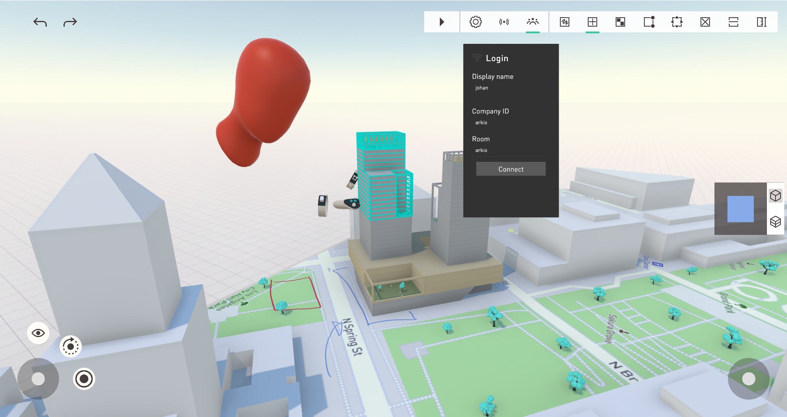The height and width of the screenshot is (417, 787).
Task: Toggle the eye view button
Action: 38,333
